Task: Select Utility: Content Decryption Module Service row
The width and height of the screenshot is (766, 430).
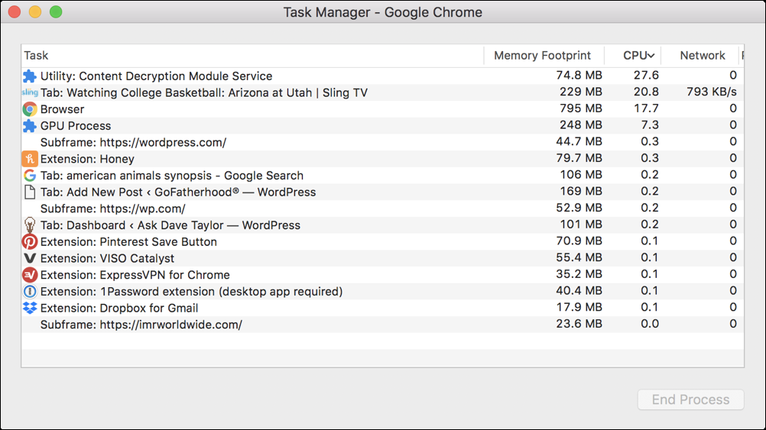Action: coord(382,76)
